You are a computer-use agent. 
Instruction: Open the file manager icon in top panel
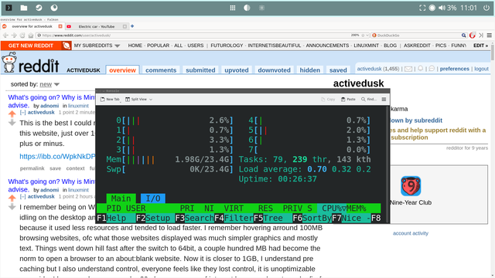pos(24,8)
